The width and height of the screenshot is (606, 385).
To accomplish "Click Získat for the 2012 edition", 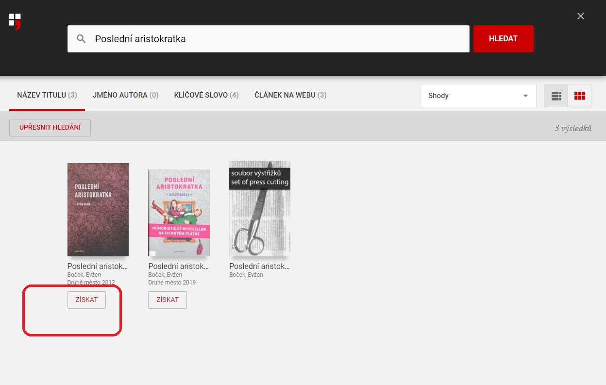I will pos(86,300).
